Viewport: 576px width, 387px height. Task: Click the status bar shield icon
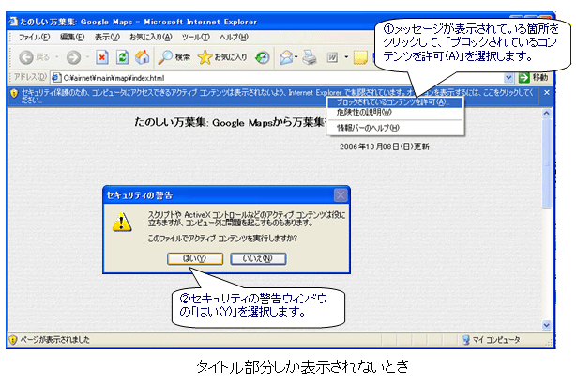pyautogui.click(x=13, y=339)
